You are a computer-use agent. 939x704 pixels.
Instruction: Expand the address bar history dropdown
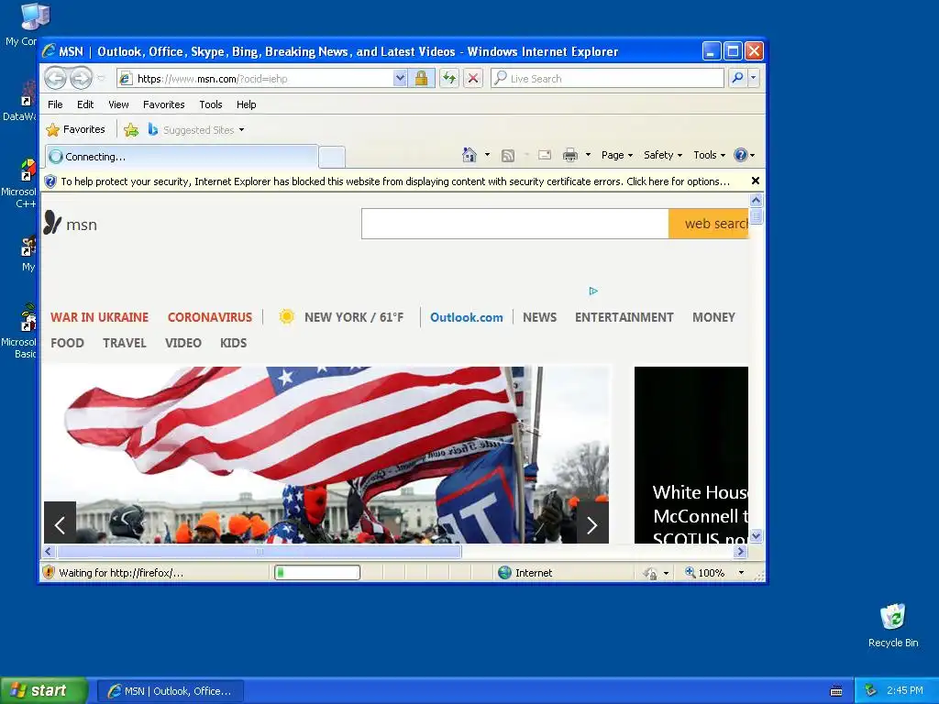tap(400, 79)
